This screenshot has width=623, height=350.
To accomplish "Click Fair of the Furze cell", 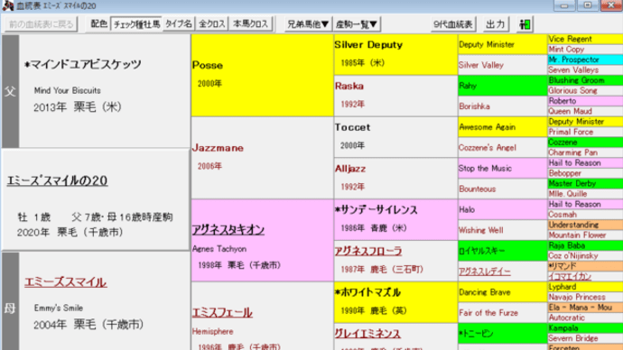I will point(502,313).
